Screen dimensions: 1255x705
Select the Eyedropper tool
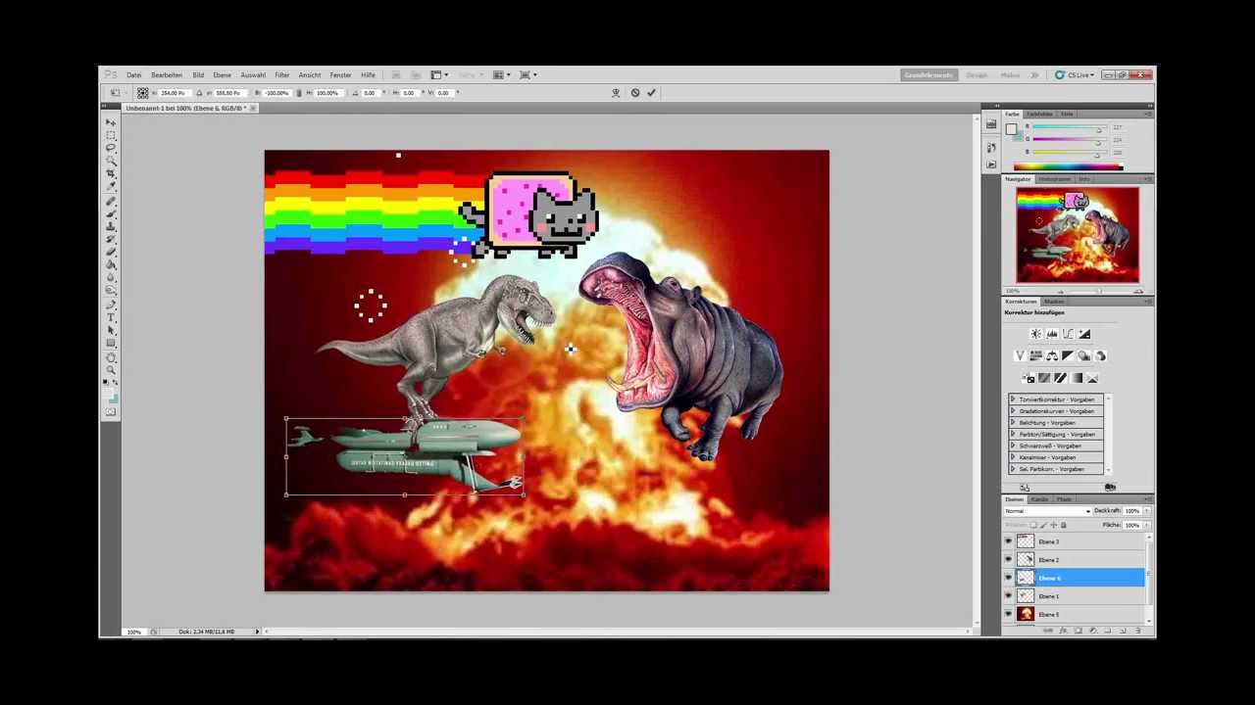(x=111, y=186)
